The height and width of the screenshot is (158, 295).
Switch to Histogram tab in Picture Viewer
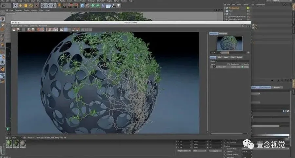coord(223,33)
